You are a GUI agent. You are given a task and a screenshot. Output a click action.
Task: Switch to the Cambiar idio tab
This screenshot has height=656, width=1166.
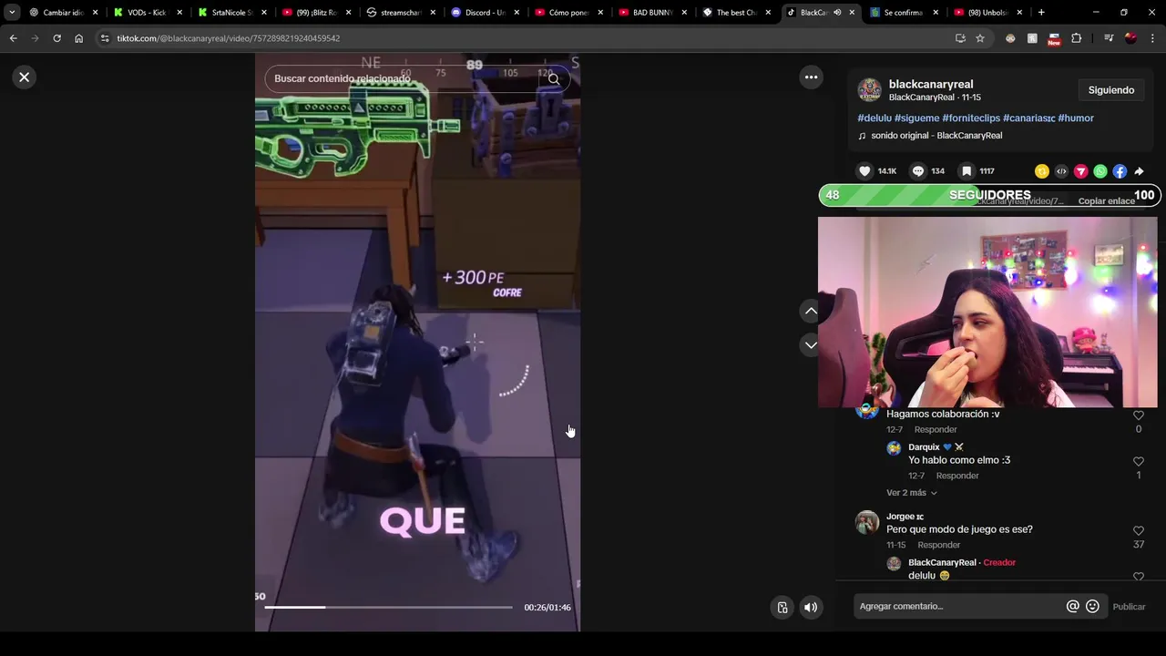[x=62, y=13]
